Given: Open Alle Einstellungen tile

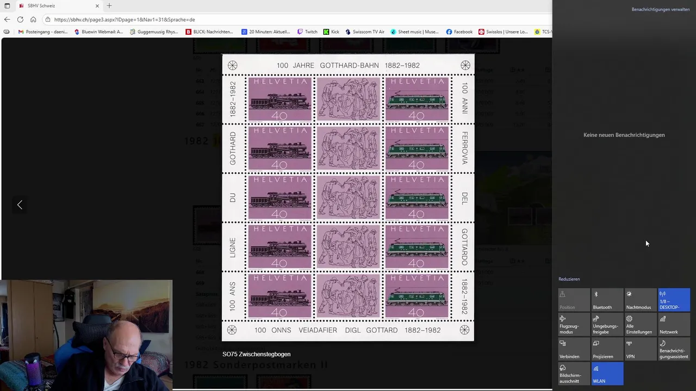Looking at the screenshot, I should click(x=641, y=325).
